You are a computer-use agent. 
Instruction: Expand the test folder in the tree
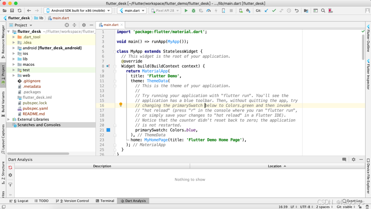(14, 70)
